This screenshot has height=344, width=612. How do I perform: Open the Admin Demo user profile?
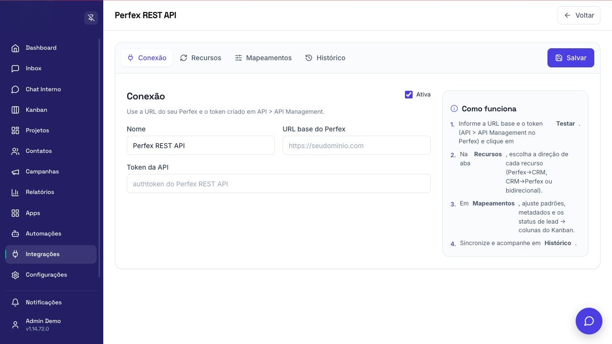click(x=51, y=324)
